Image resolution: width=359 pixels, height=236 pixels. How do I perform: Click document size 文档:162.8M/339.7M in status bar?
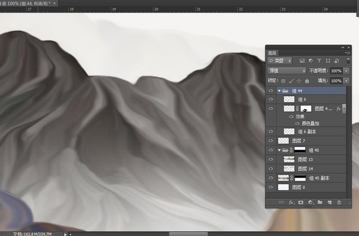(x=32, y=234)
